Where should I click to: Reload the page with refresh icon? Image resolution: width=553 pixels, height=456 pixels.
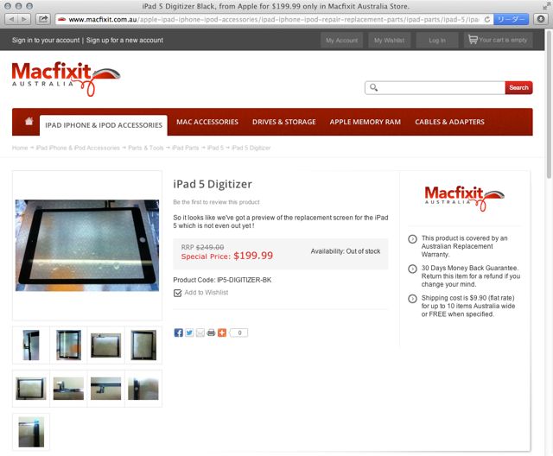[487, 19]
